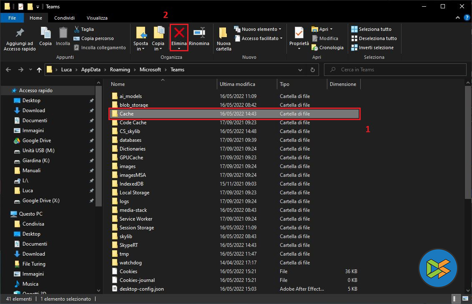Open the Condividi ribbon tab

pyautogui.click(x=64, y=18)
